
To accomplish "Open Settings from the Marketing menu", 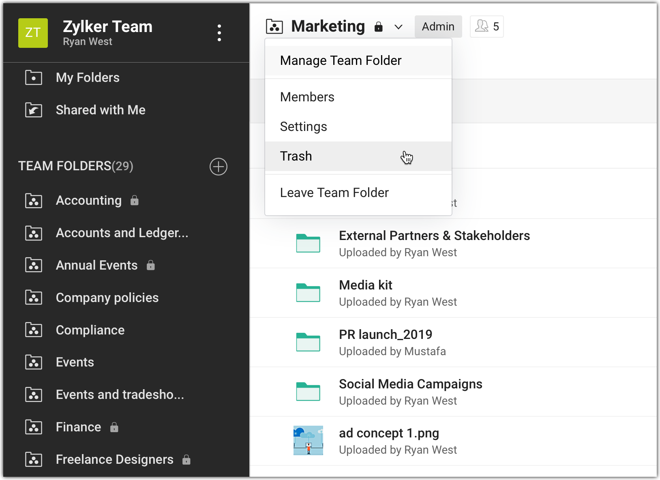I will (303, 126).
